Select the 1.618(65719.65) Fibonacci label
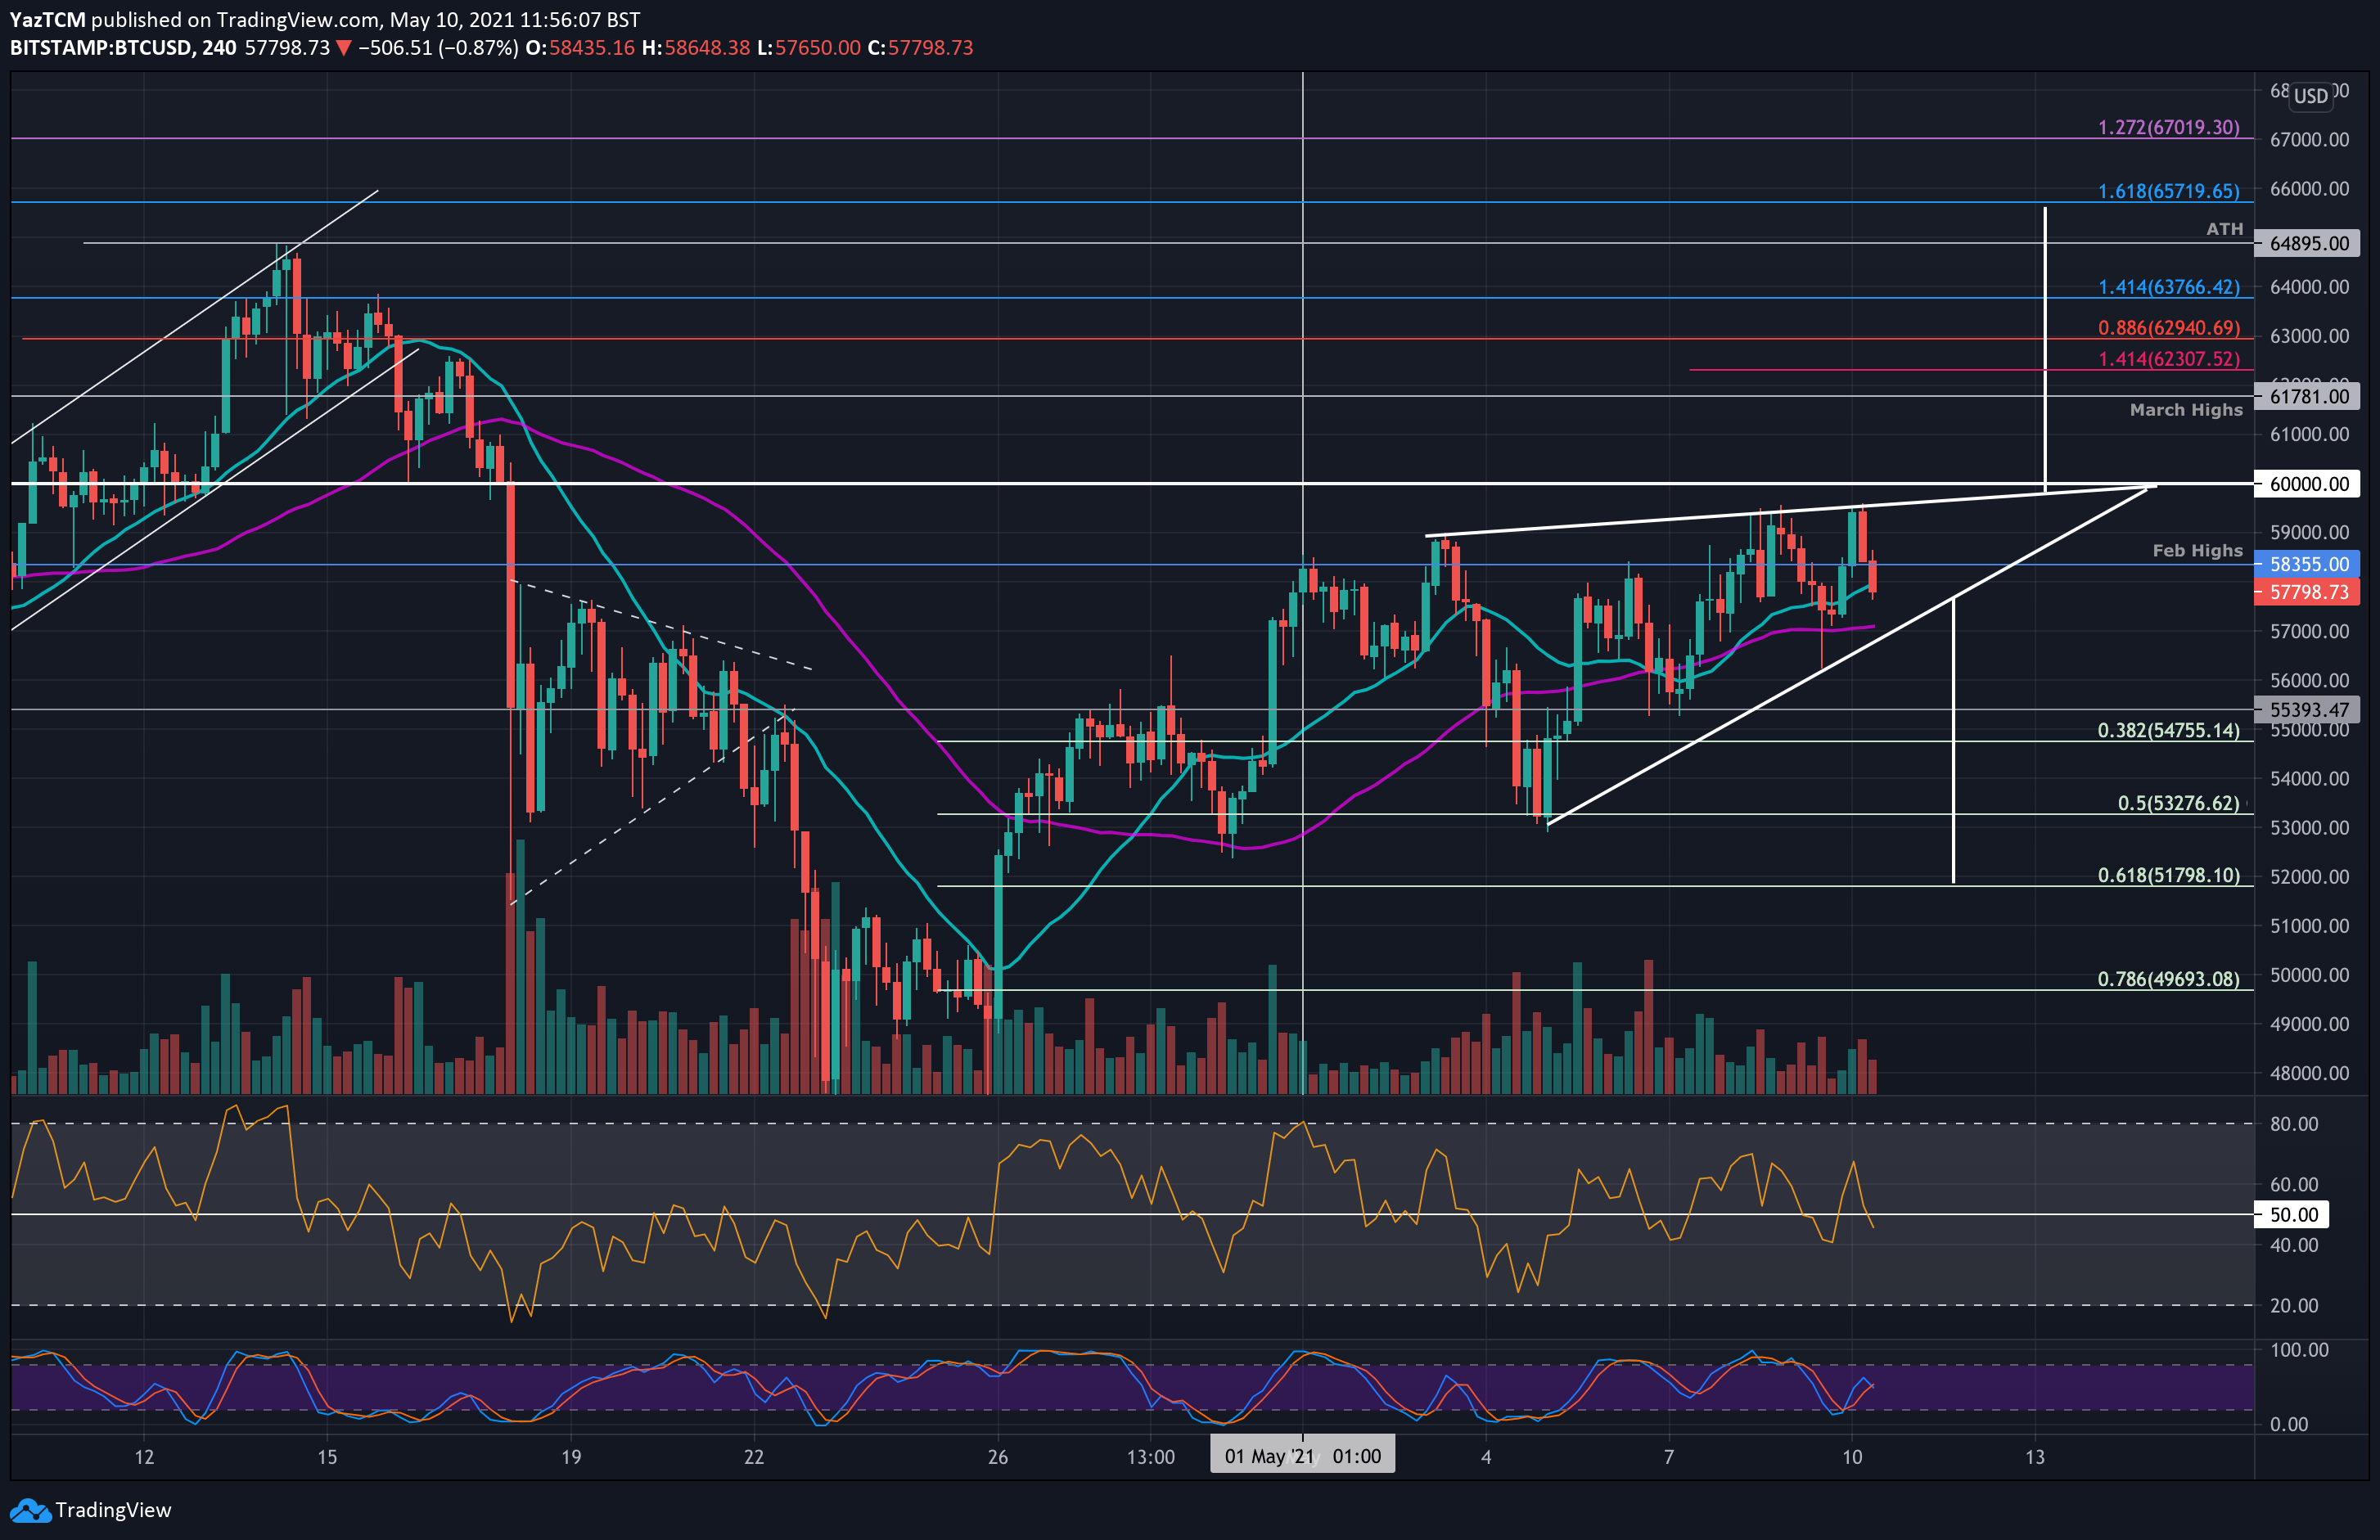The width and height of the screenshot is (2380, 1540). (x=2168, y=191)
